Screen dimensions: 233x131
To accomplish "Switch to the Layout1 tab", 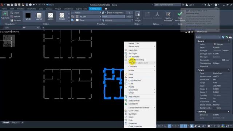I will 15,122.
